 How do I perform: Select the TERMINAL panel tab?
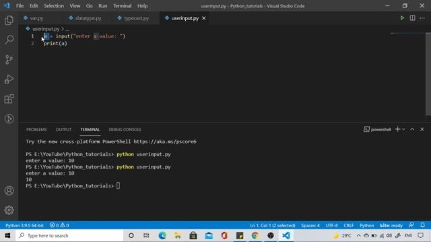[x=90, y=130]
